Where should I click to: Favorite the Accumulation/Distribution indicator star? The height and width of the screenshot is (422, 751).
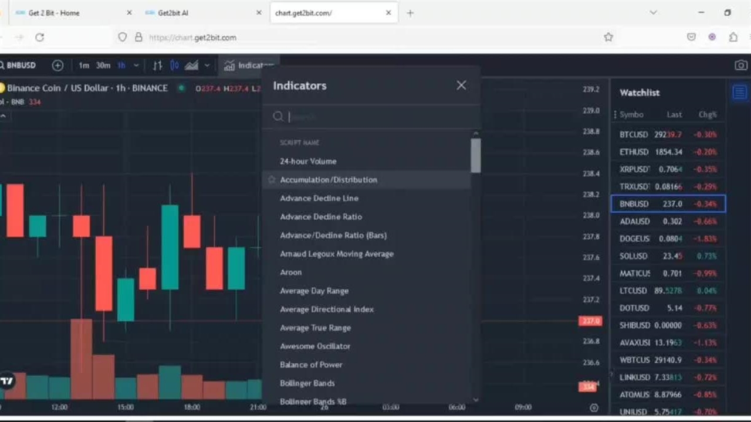272,180
